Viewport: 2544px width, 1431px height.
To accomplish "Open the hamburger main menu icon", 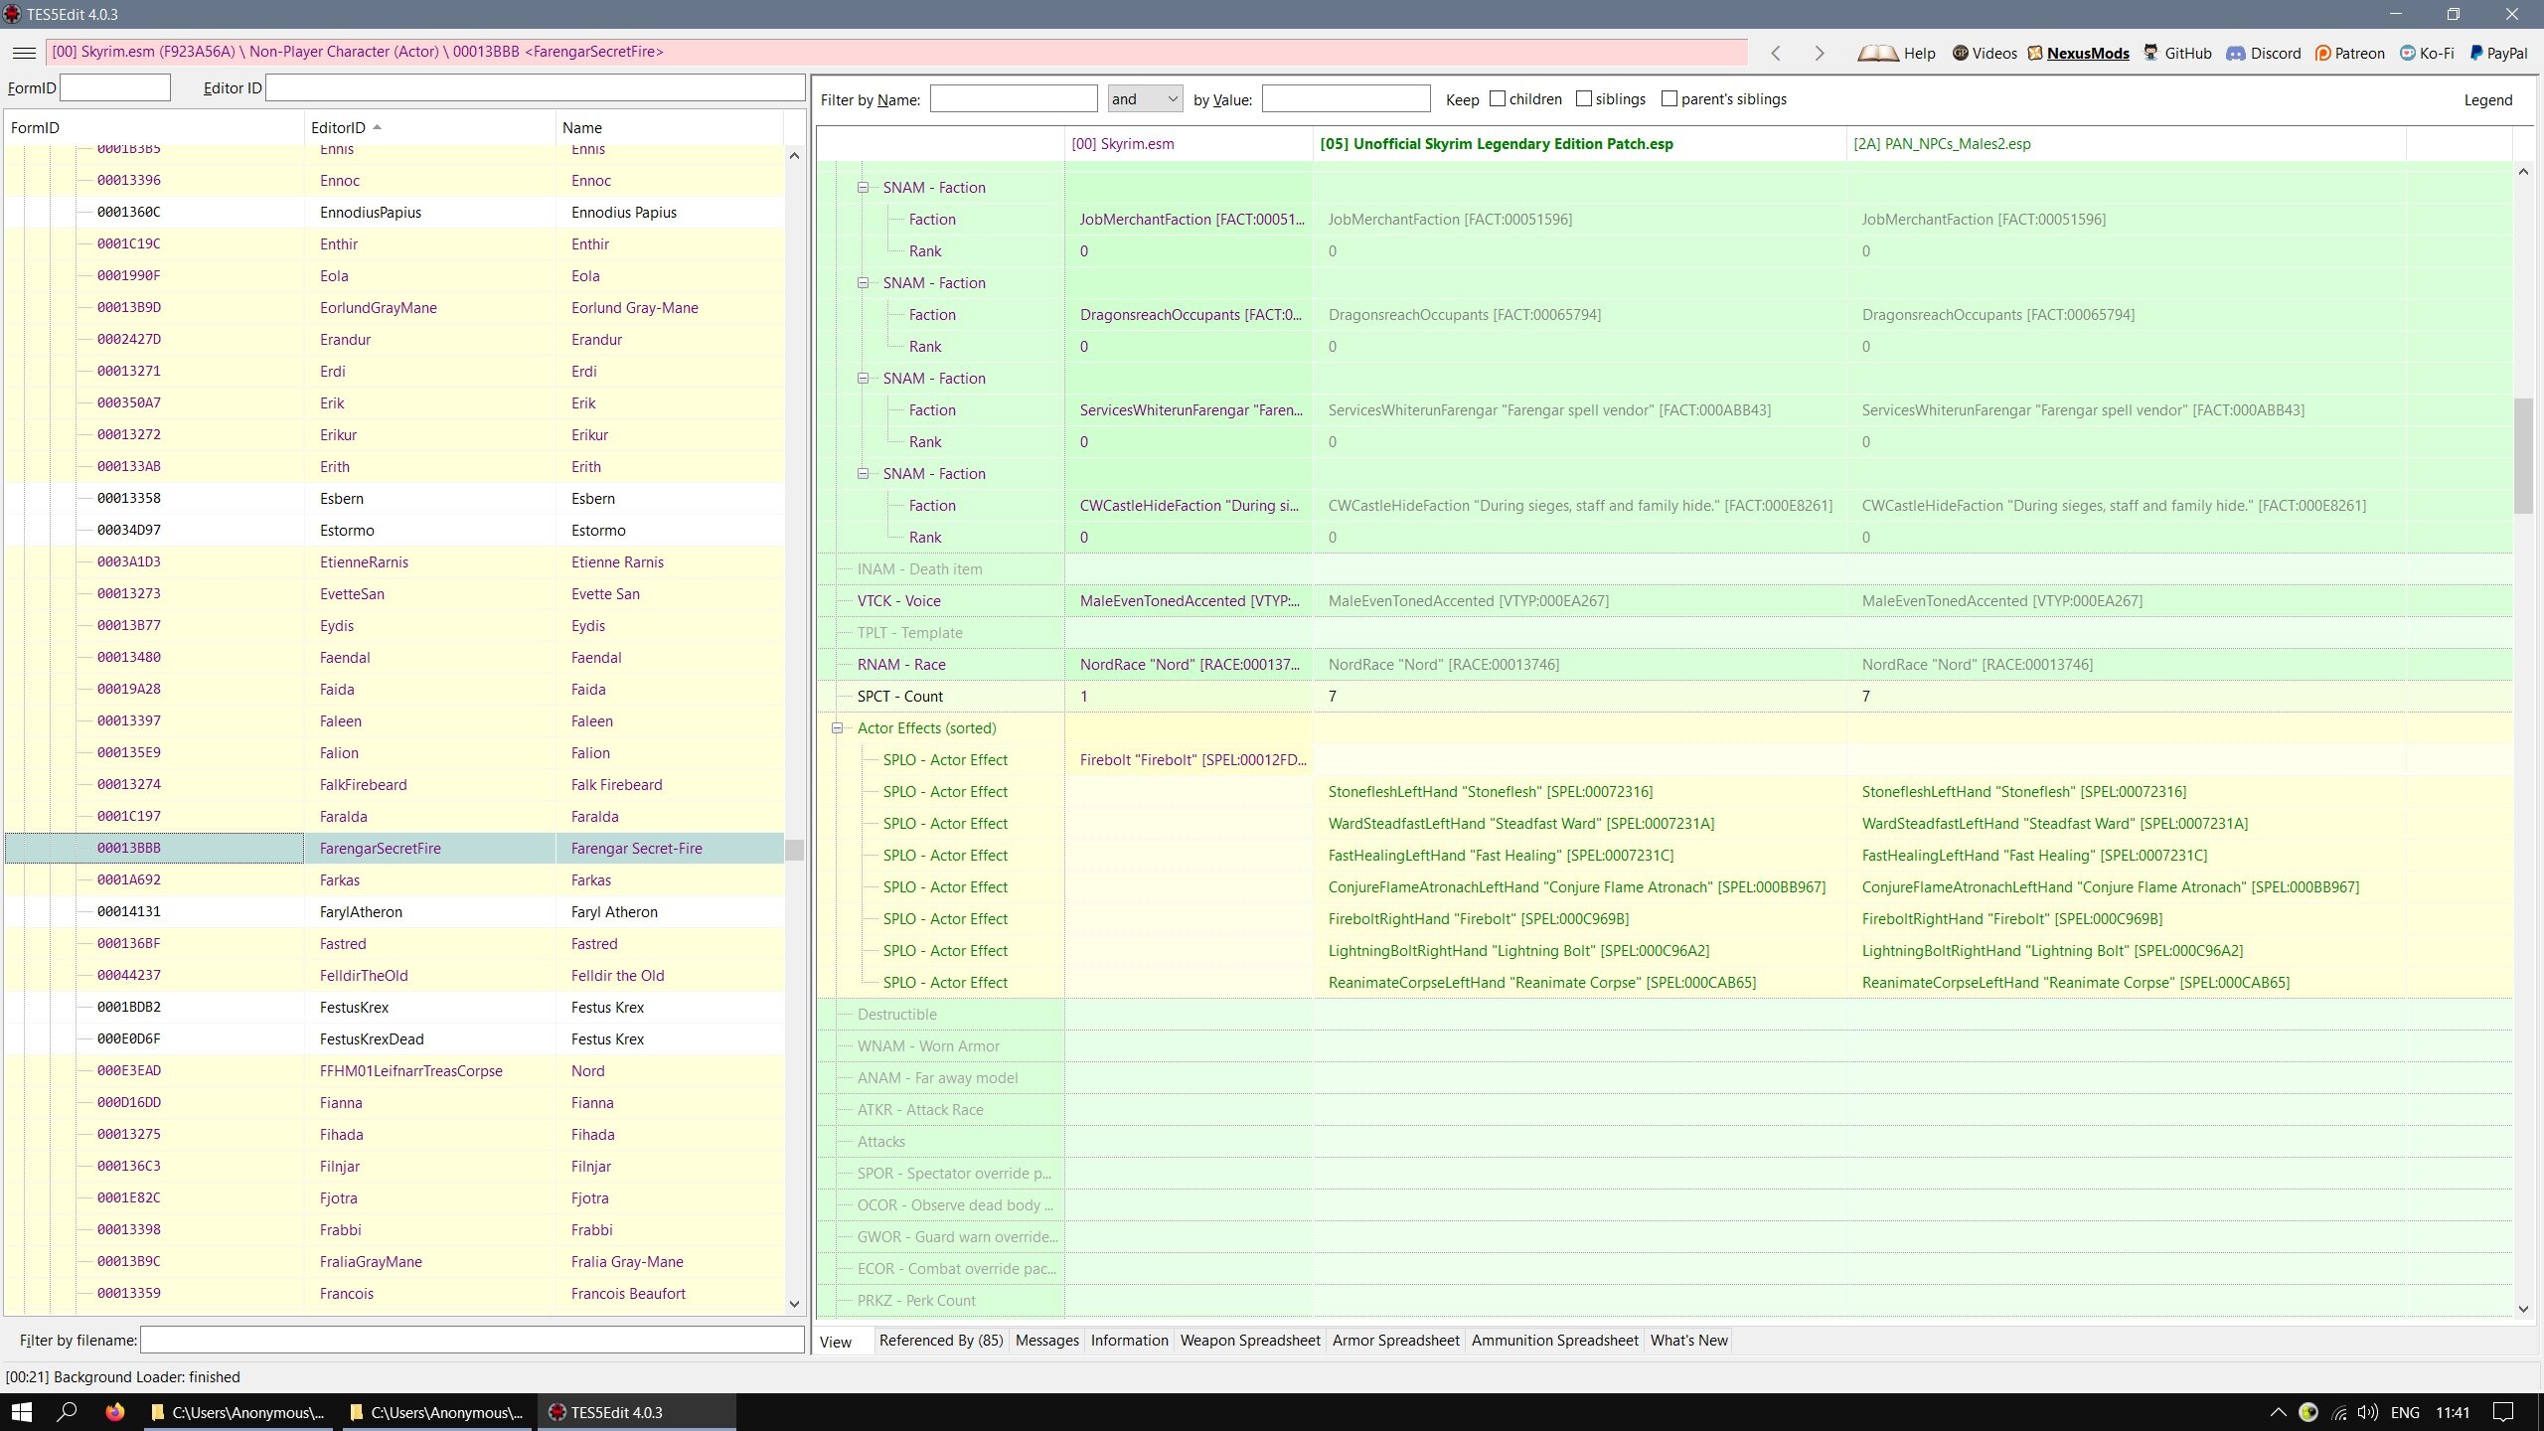I will click(x=25, y=53).
